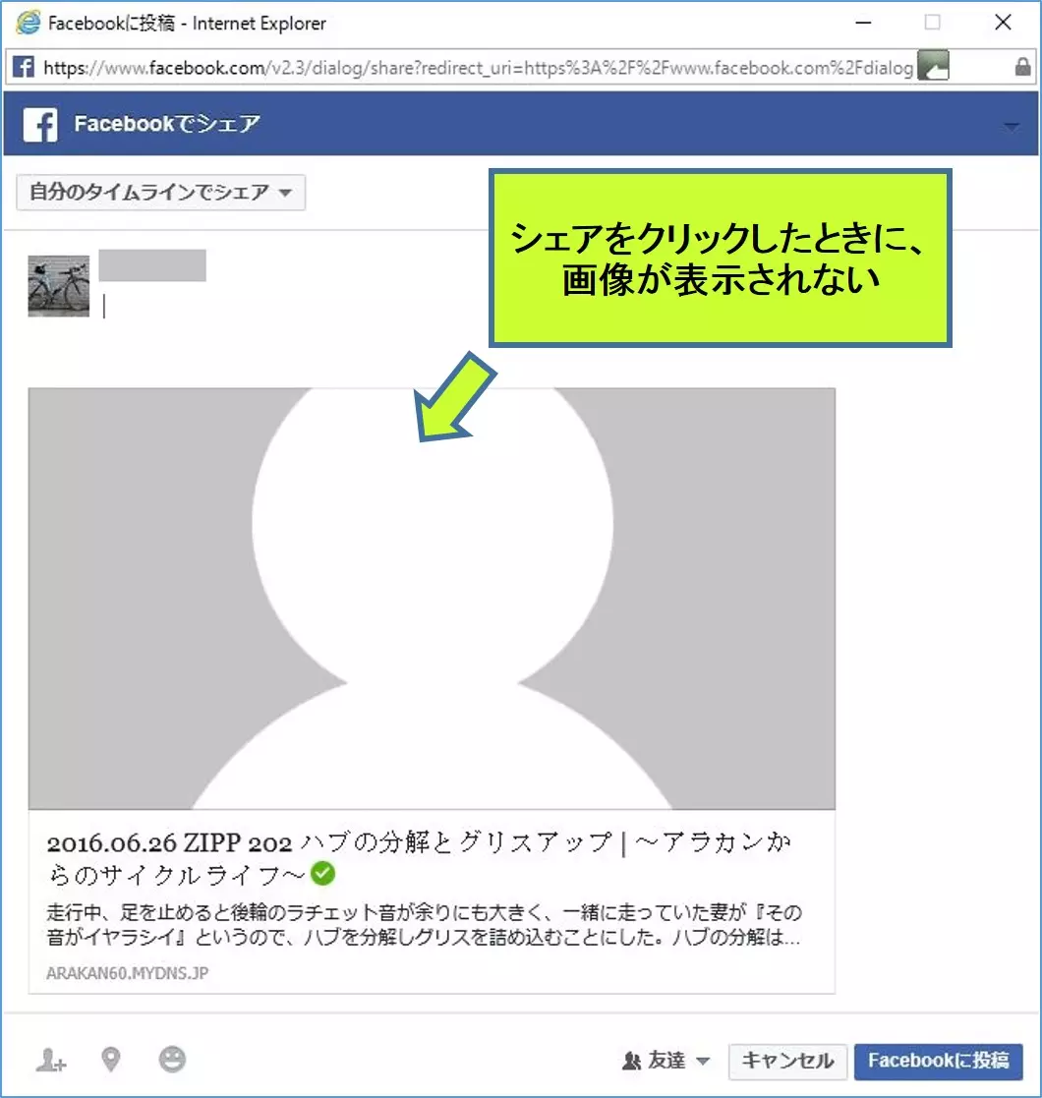Click the ARAKAN60.MYDNS.JP domain text
This screenshot has width=1042, height=1098.
tap(128, 972)
